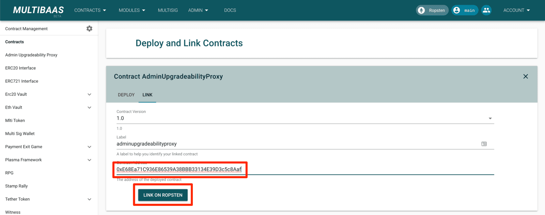Select RPG in sidebar

pos(9,173)
